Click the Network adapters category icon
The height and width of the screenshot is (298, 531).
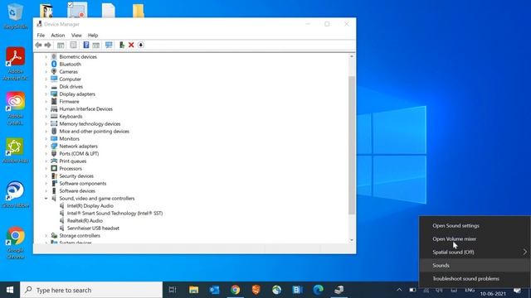tap(54, 146)
